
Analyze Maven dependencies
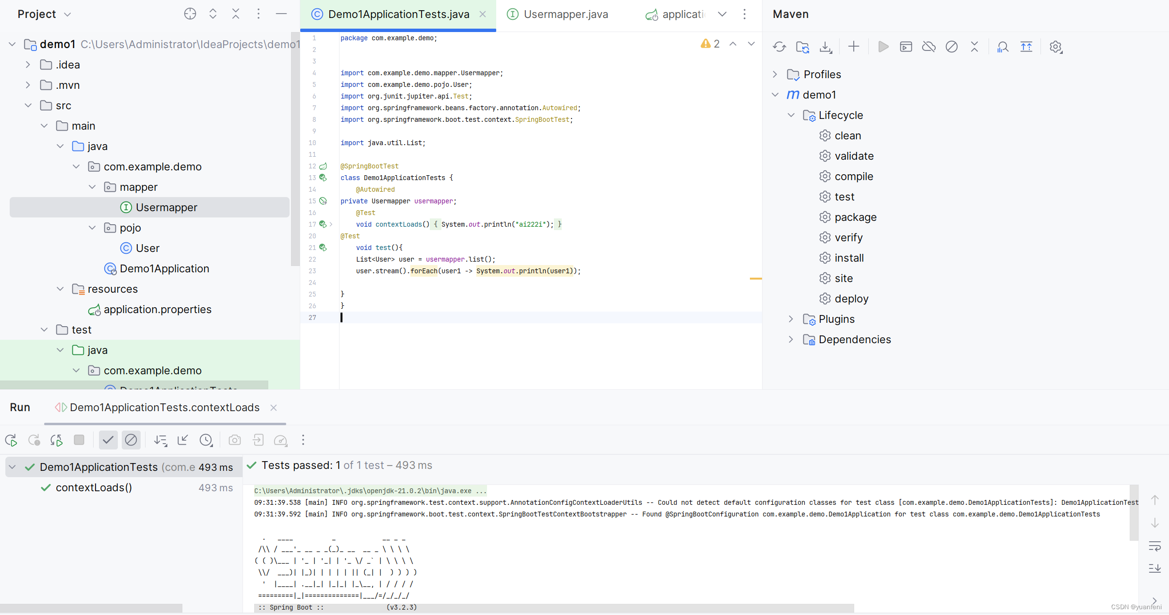(x=1002, y=47)
